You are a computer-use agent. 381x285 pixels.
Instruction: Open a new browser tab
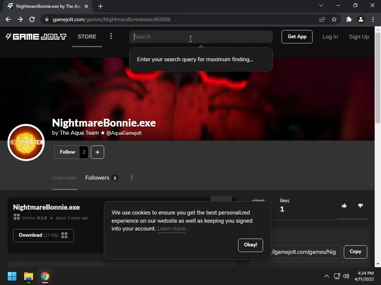pyautogui.click(x=100, y=6)
